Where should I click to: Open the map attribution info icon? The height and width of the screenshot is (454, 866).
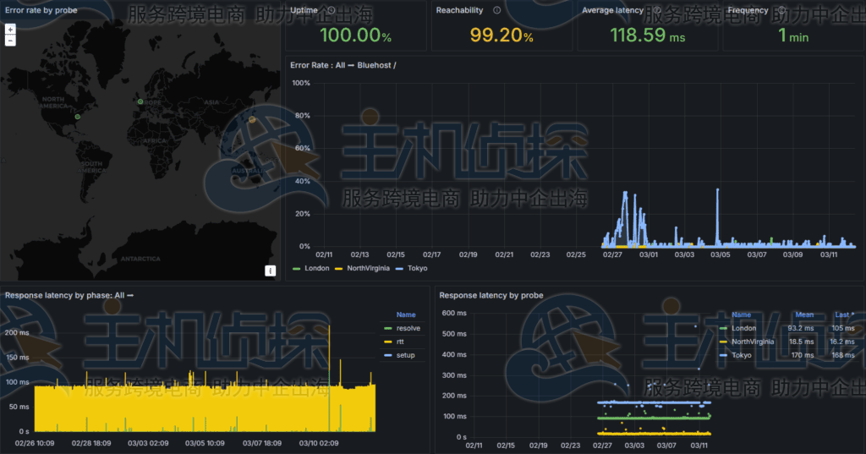[270, 271]
